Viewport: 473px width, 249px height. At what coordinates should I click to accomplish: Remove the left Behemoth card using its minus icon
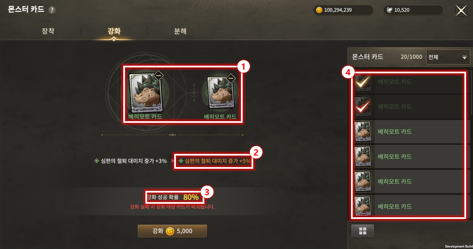pyautogui.click(x=158, y=76)
